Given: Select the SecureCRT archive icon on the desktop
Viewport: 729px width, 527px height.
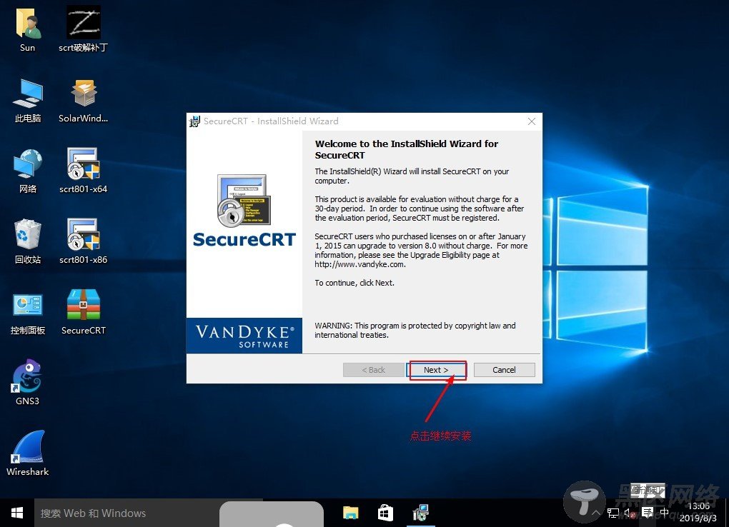Looking at the screenshot, I should [83, 312].
